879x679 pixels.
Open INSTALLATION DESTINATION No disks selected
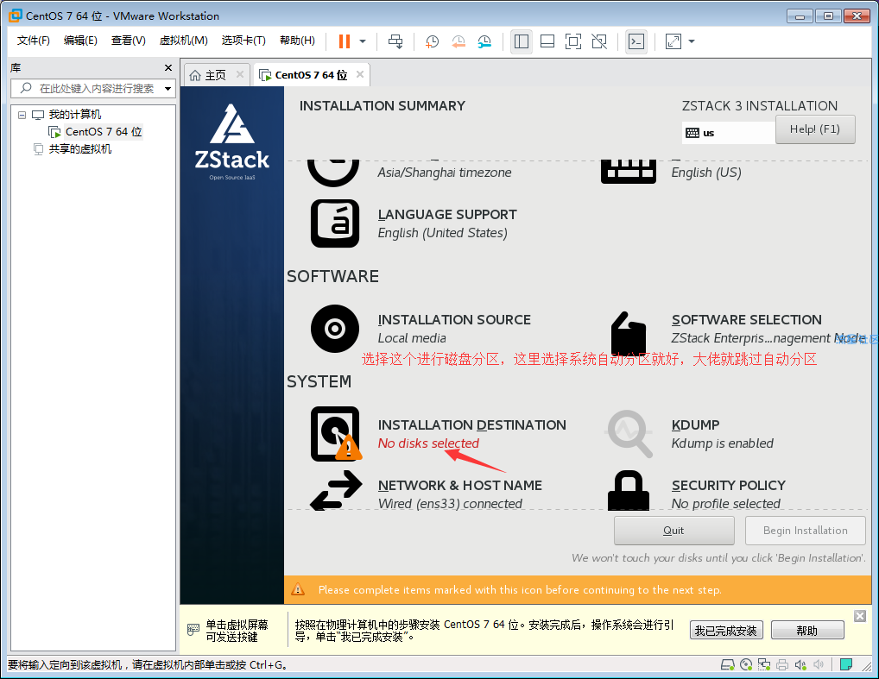pyautogui.click(x=428, y=443)
